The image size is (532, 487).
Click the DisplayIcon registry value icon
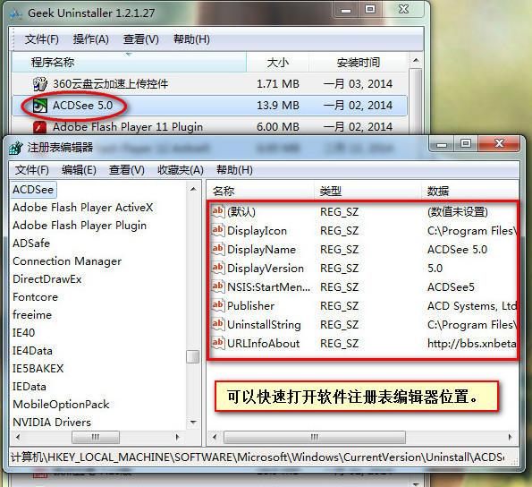(217, 231)
